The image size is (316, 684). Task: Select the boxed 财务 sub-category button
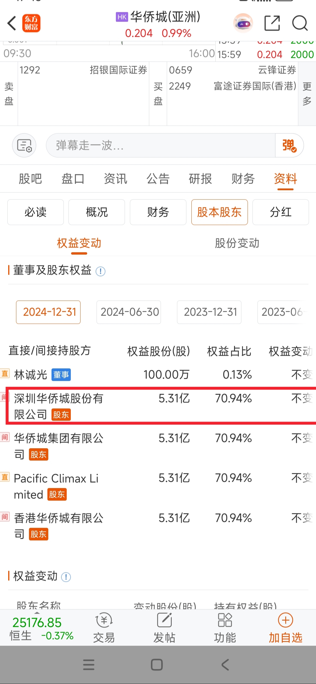pos(158,212)
